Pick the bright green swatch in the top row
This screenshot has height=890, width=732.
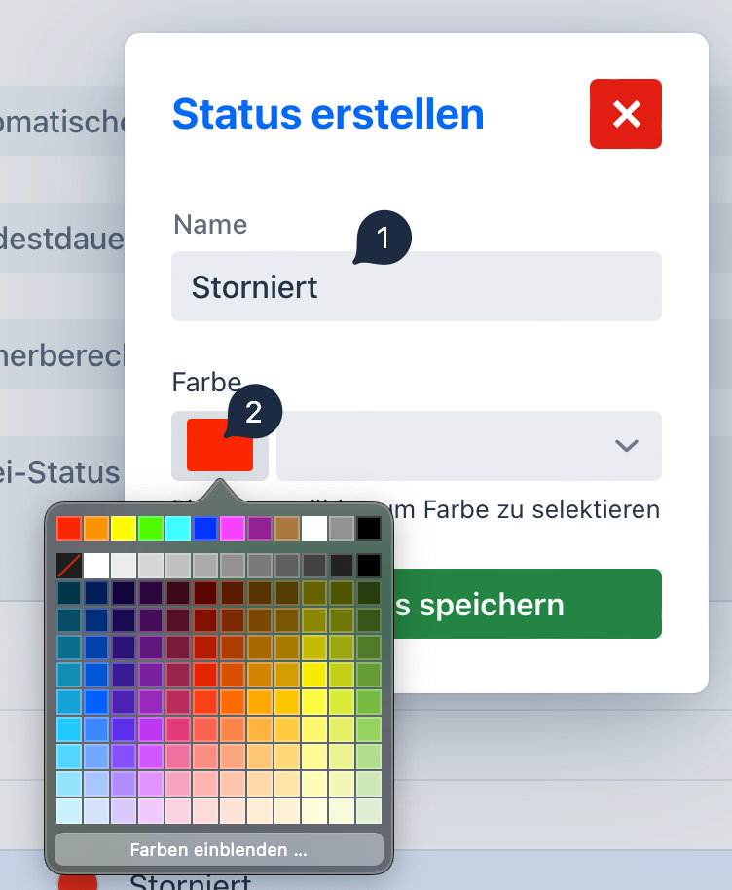pyautogui.click(x=151, y=528)
